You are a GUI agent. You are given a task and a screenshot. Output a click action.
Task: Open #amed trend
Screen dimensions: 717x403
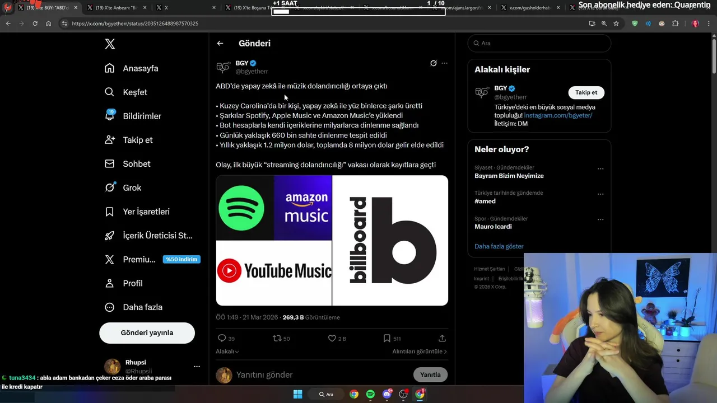tap(485, 201)
